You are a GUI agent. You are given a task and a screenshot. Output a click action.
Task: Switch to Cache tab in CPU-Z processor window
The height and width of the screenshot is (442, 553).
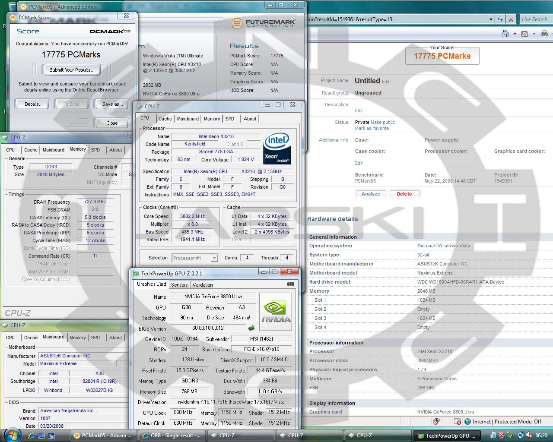pyautogui.click(x=165, y=119)
